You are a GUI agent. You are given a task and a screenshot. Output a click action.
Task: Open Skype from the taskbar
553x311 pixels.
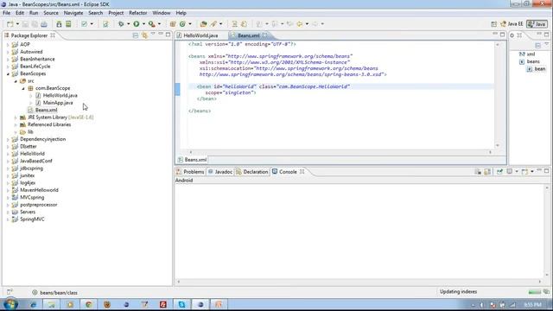point(181,304)
